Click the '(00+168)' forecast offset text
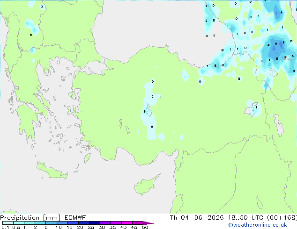The width and height of the screenshot is (297, 229). click(282, 218)
